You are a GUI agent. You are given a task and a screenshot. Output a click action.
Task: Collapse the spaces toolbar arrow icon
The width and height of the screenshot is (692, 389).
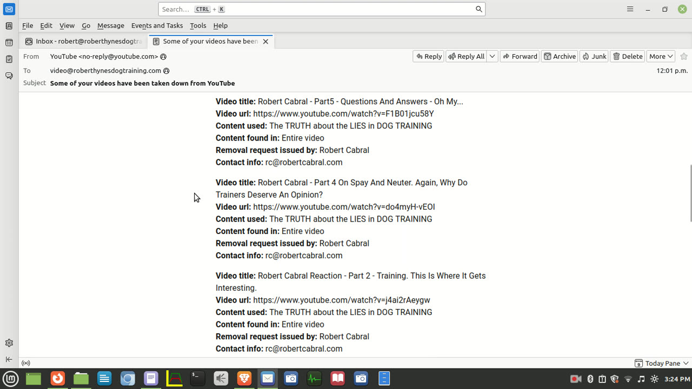tap(9, 359)
